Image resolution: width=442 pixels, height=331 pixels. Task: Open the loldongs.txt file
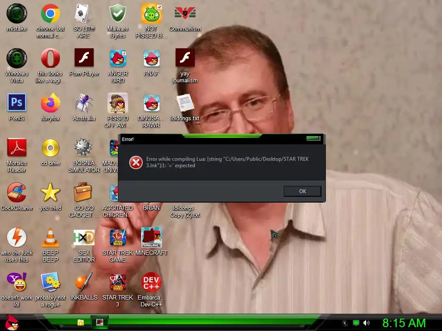(x=185, y=103)
